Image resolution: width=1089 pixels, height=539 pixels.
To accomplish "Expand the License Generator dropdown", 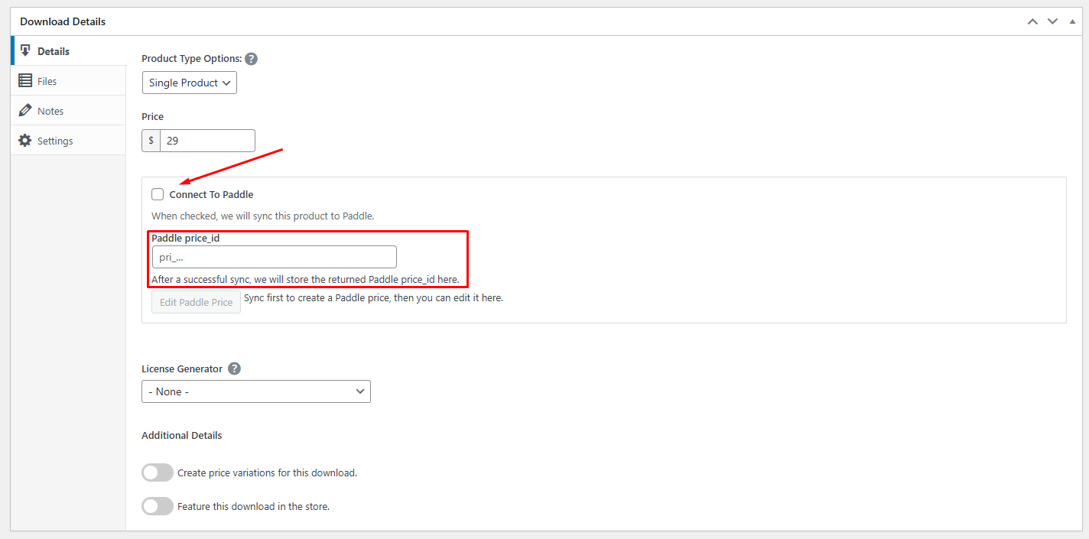I will tap(256, 391).
